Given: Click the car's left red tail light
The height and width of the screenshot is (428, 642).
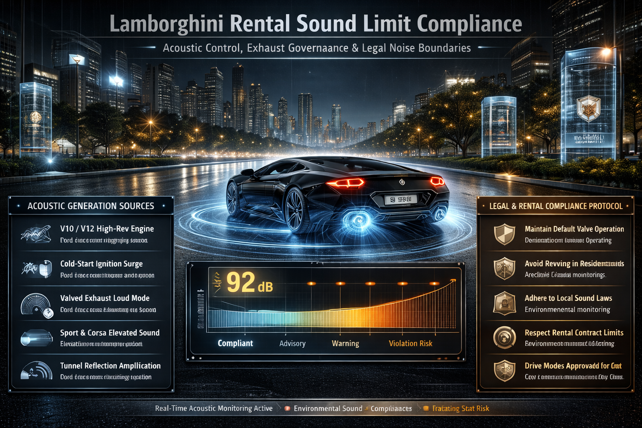Looking at the screenshot, I should (345, 183).
